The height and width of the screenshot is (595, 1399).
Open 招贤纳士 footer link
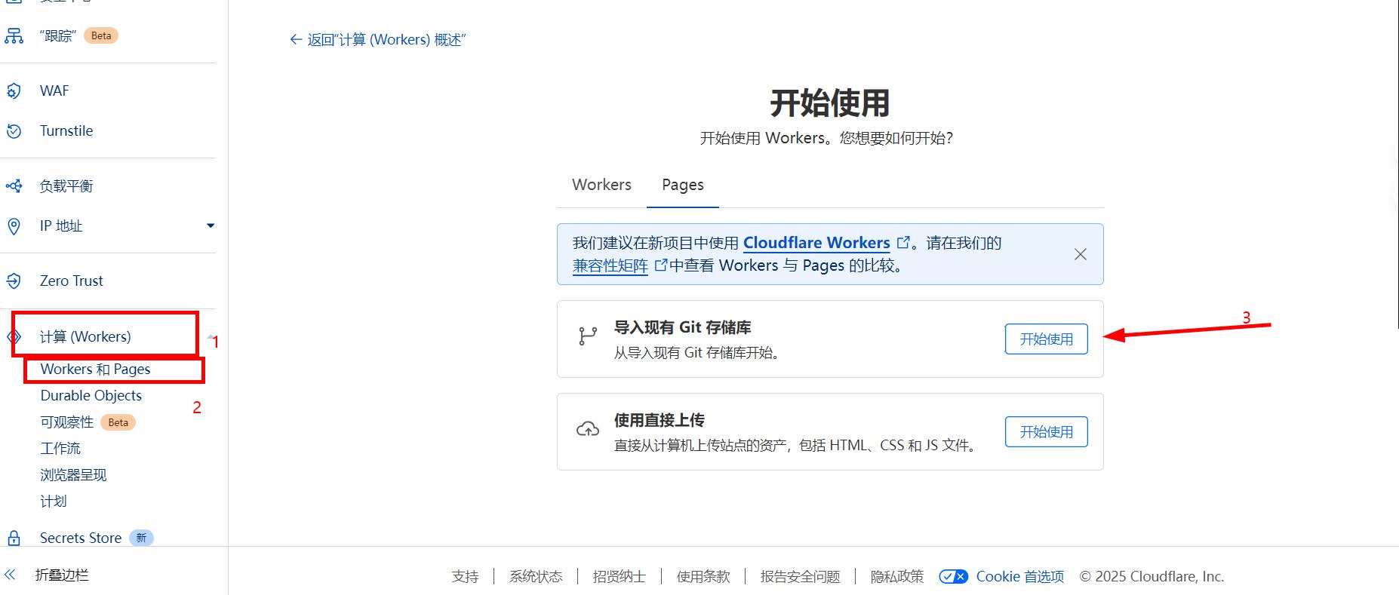[x=620, y=576]
